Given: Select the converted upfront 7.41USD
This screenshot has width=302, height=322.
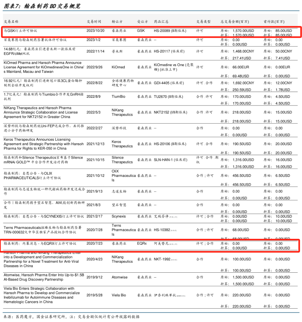Looking at the screenshot, I should point(283,58).
